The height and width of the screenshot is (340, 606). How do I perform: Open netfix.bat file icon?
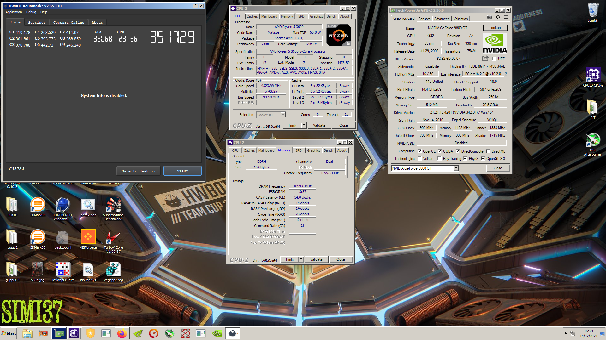tap(88, 207)
